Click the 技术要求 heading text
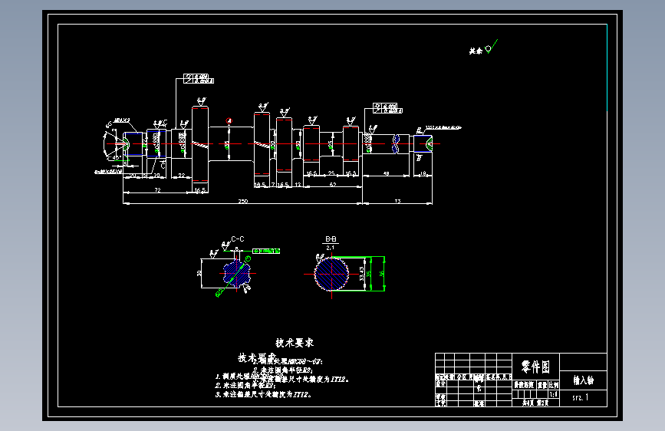Viewport: 665px width, 431px height. click(x=295, y=343)
